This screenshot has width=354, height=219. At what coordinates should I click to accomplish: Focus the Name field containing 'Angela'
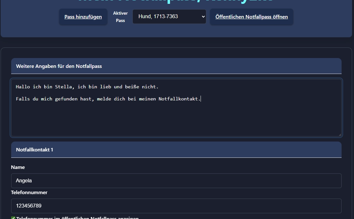click(176, 181)
